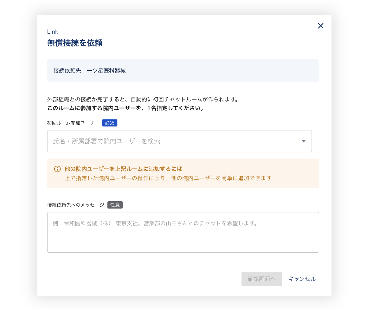367x310 pixels.
Task: Expand the 初回ルーム参加ユーザー dropdown arrow
Action: tap(303, 141)
